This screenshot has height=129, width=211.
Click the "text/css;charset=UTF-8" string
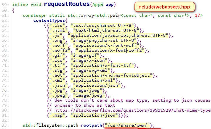102,25
